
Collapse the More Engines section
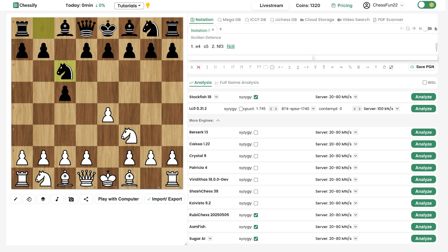218,121
